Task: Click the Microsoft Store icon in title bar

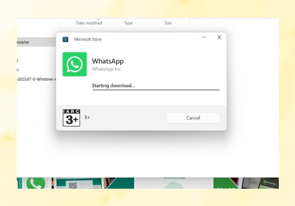Action: pos(65,39)
